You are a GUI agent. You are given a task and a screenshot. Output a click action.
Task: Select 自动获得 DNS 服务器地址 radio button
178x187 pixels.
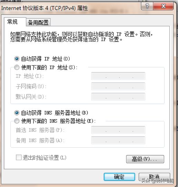pos(17,113)
